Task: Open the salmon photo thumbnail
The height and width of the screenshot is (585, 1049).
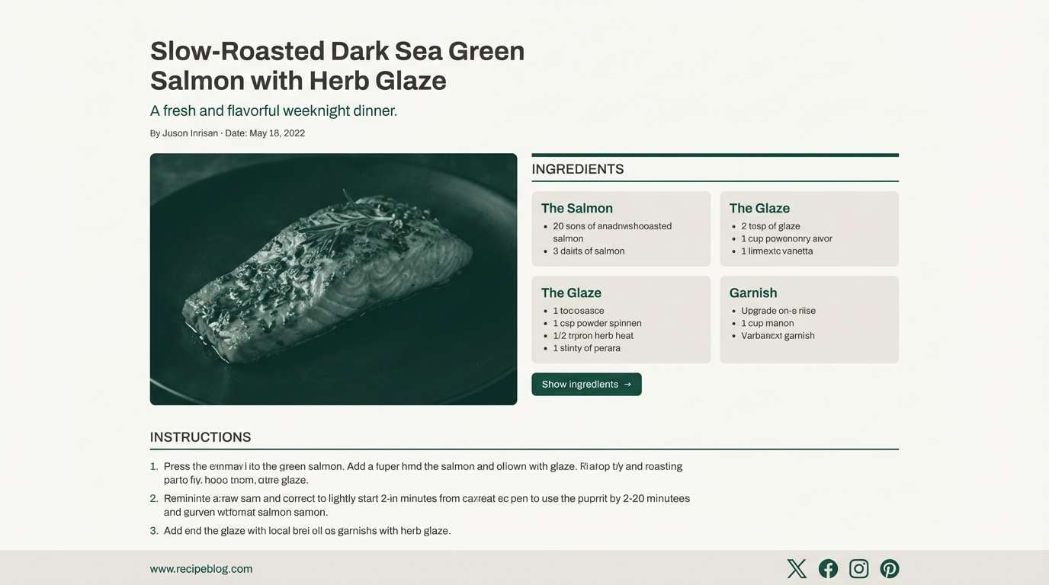Action: pyautogui.click(x=333, y=279)
